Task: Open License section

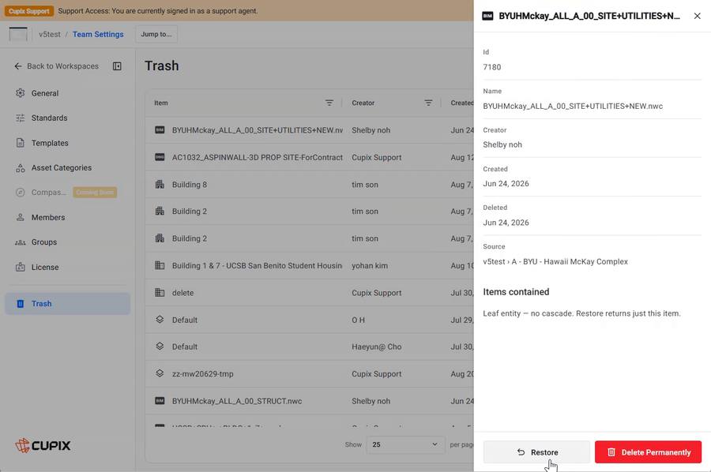Action: pyautogui.click(x=68, y=268)
